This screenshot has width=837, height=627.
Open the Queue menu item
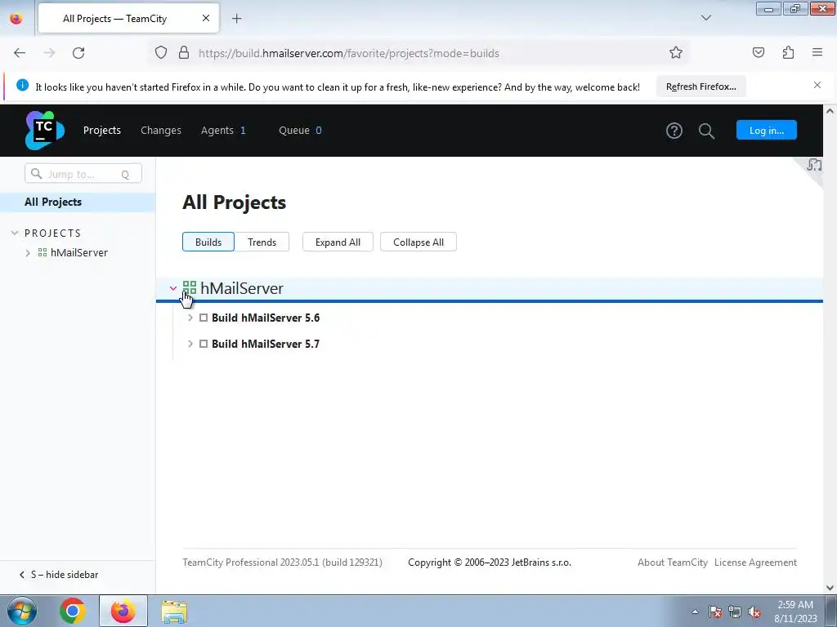[300, 130]
